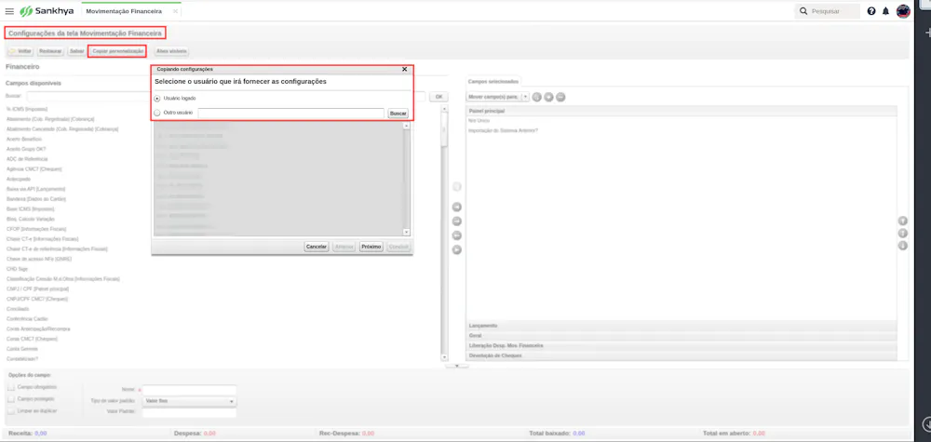This screenshot has height=442, width=931.
Task: Click the Restaurar button
Action: (50, 51)
